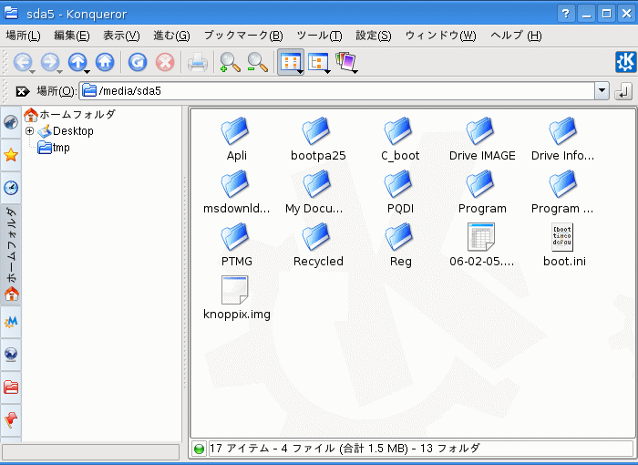Viewport: 638px width, 465px height.
Task: Open the Bookmarks star sidebar tab
Action: click(x=11, y=155)
